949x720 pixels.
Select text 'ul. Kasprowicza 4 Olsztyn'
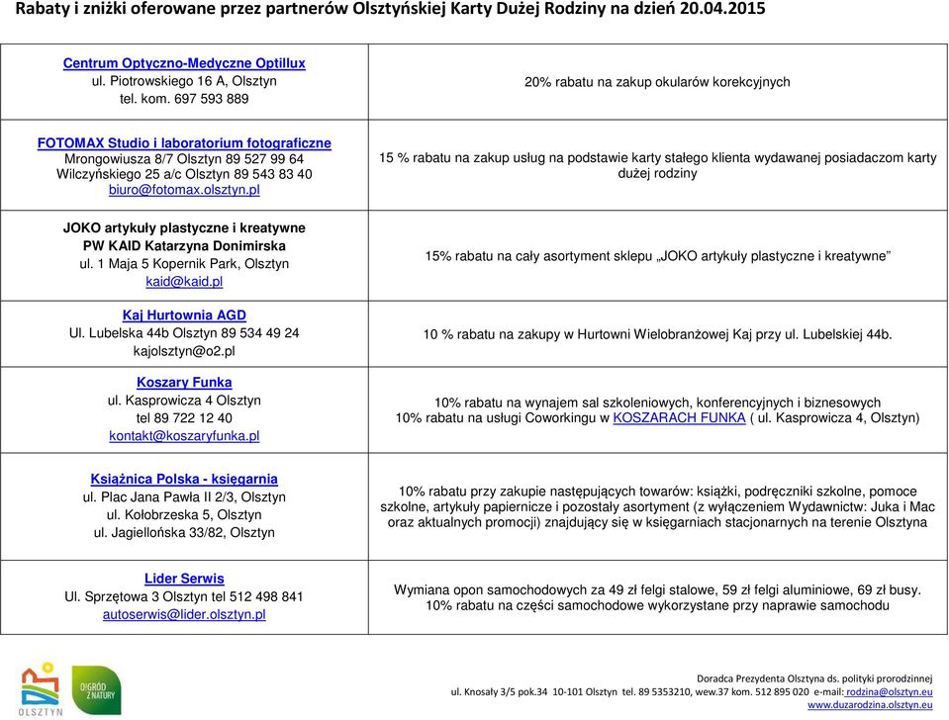[184, 401]
